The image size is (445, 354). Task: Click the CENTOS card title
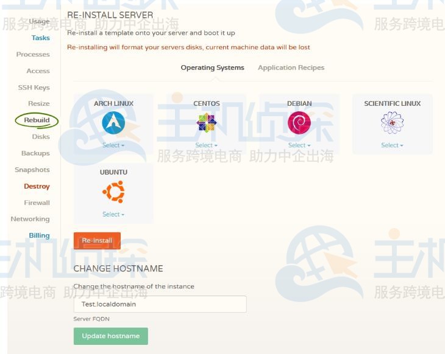[207, 103]
